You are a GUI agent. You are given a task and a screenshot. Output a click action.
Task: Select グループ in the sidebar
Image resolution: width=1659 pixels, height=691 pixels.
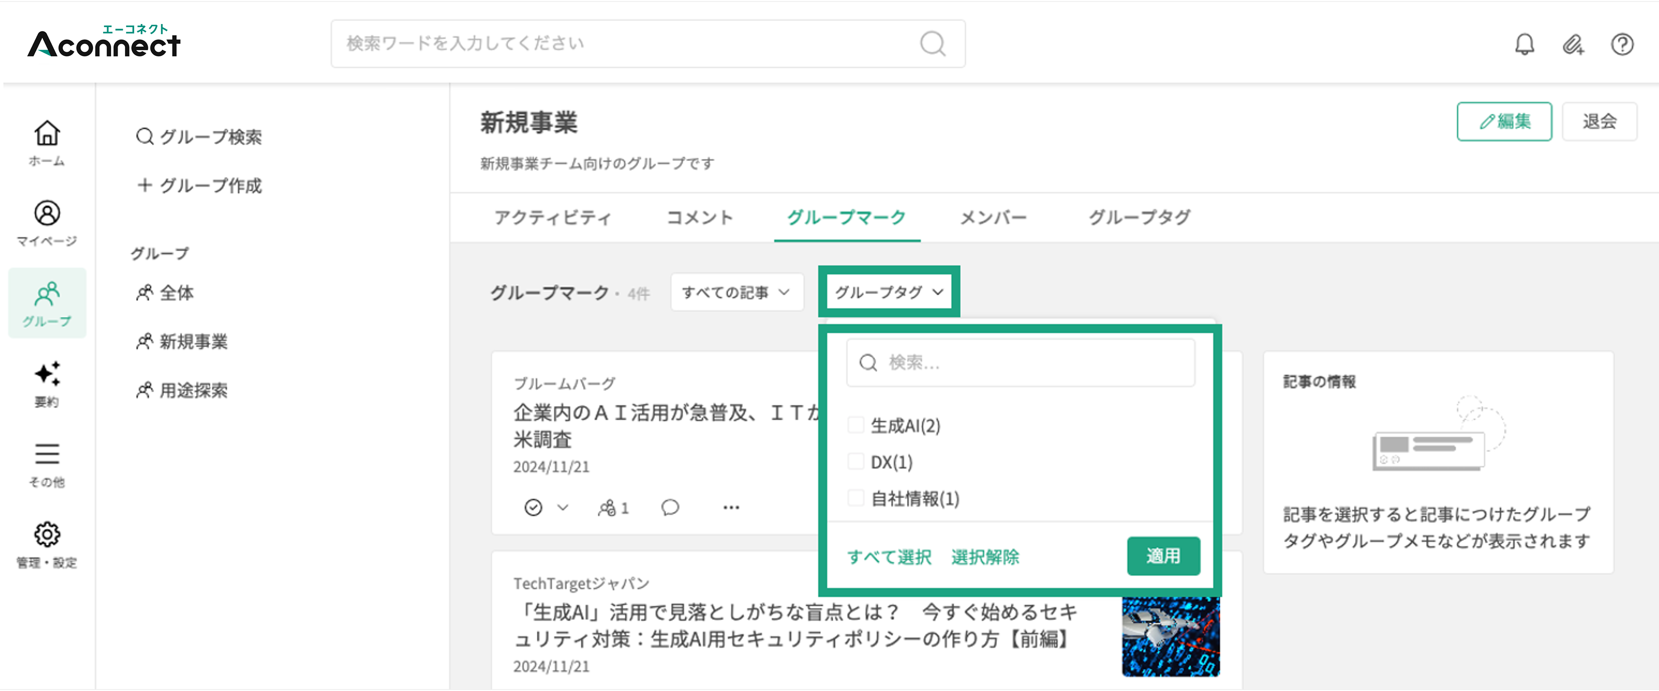point(47,304)
